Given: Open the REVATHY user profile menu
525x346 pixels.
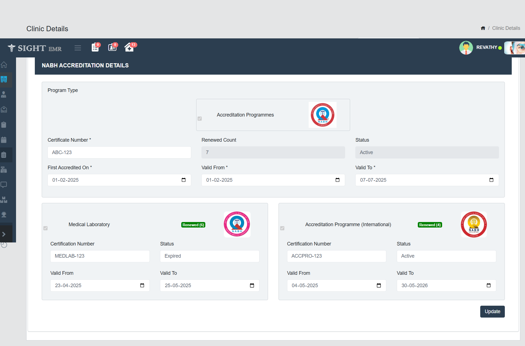Looking at the screenshot, I should [486, 47].
